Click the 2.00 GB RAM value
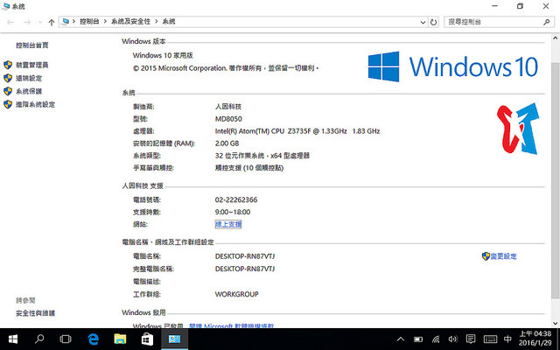 pos(227,143)
